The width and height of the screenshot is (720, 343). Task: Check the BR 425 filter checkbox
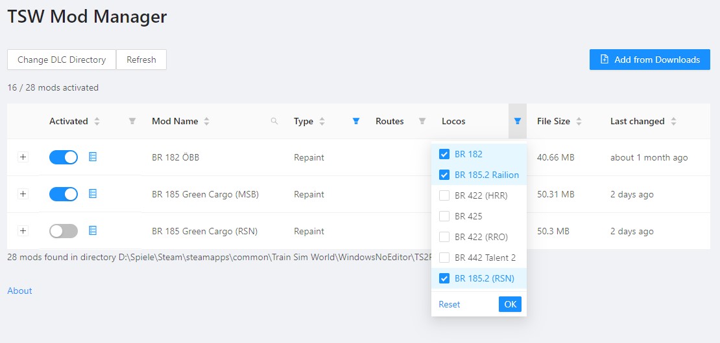444,216
